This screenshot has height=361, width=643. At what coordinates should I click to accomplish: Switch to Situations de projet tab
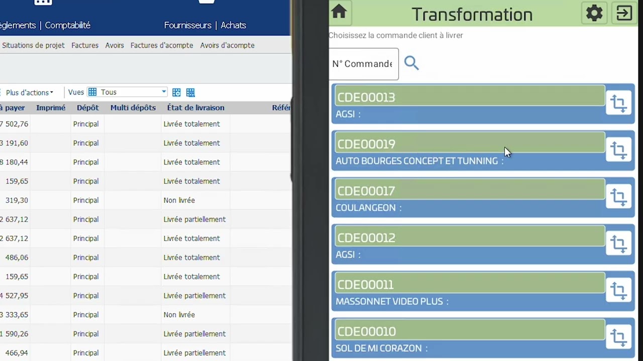point(33,45)
